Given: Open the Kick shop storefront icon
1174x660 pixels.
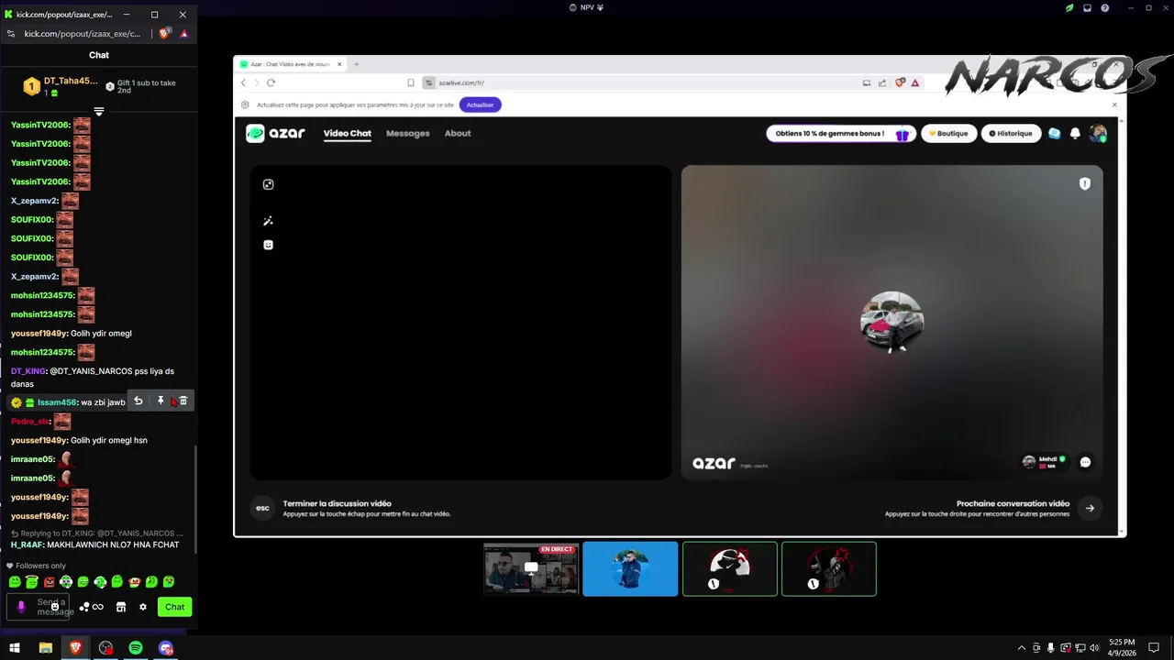Looking at the screenshot, I should 120,607.
